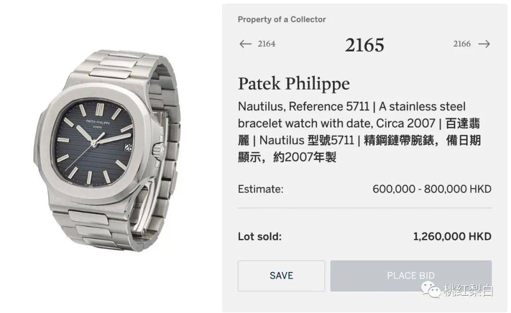Click the Patek Philippe maker title
Screen dimensions: 511x313
click(x=294, y=84)
